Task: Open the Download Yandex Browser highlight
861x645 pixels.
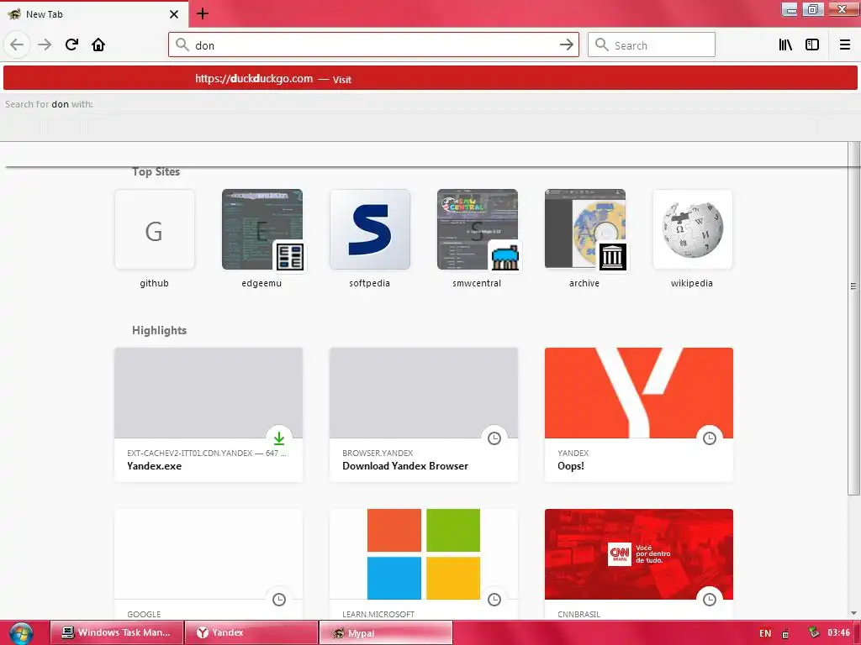Action: click(424, 415)
